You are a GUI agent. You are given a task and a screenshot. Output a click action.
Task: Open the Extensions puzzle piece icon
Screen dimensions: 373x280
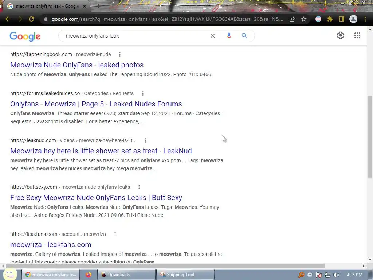330,19
